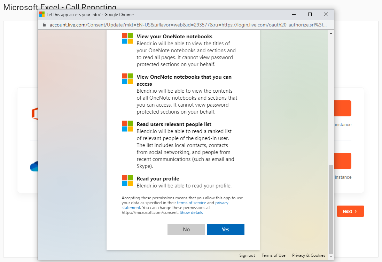Viewport: 382px width, 262px height.
Task: Click 'Blendr.io will be able to read your profile.' text
Action: [184, 186]
